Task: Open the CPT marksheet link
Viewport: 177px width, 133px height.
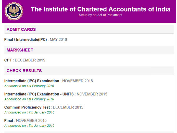Action: click(x=8, y=60)
